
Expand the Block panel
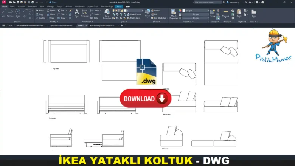click(156, 22)
